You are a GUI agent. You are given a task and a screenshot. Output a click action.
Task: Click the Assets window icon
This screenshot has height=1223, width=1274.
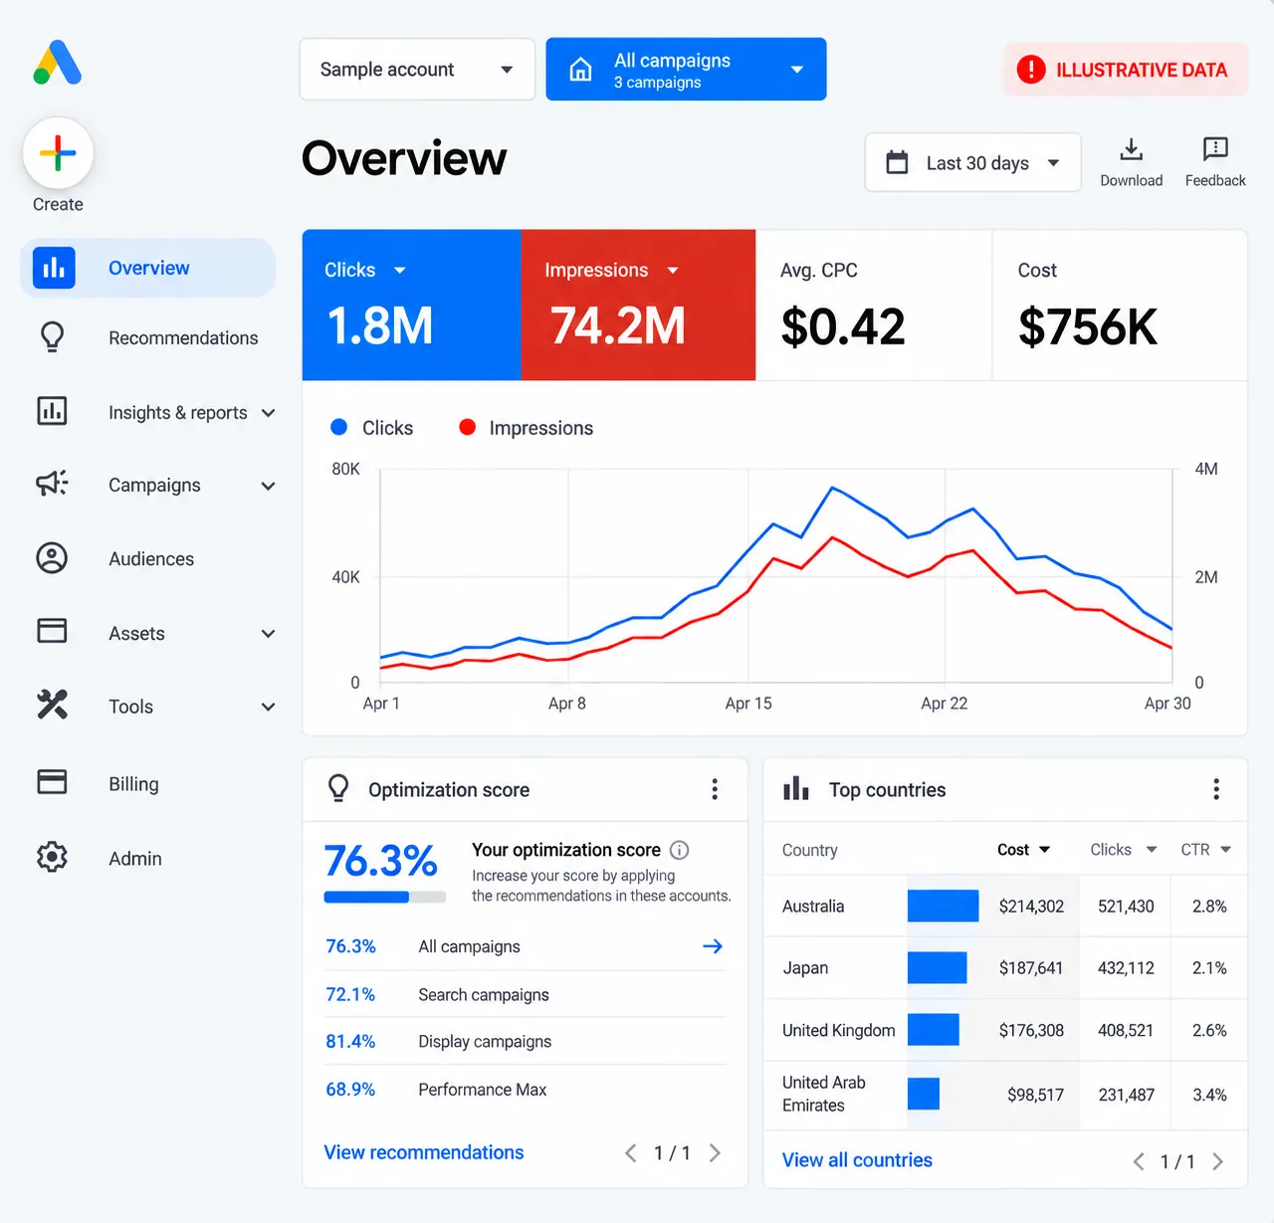pyautogui.click(x=52, y=631)
